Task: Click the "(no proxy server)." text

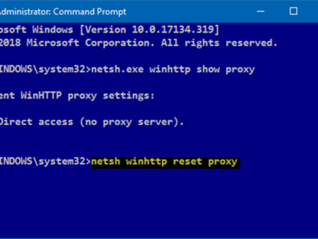Action: (132, 122)
